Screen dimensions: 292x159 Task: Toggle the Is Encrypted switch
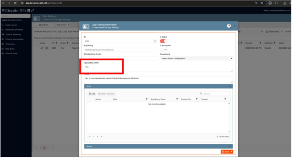coord(164,50)
